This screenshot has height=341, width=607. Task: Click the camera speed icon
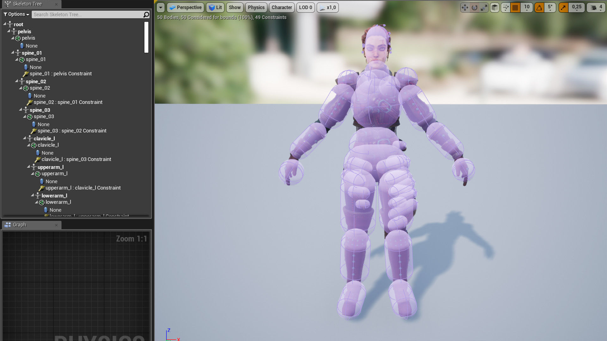pos(593,8)
